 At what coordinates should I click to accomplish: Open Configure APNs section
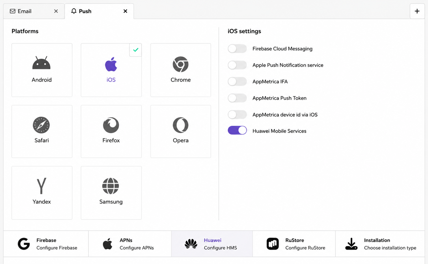tap(130, 244)
